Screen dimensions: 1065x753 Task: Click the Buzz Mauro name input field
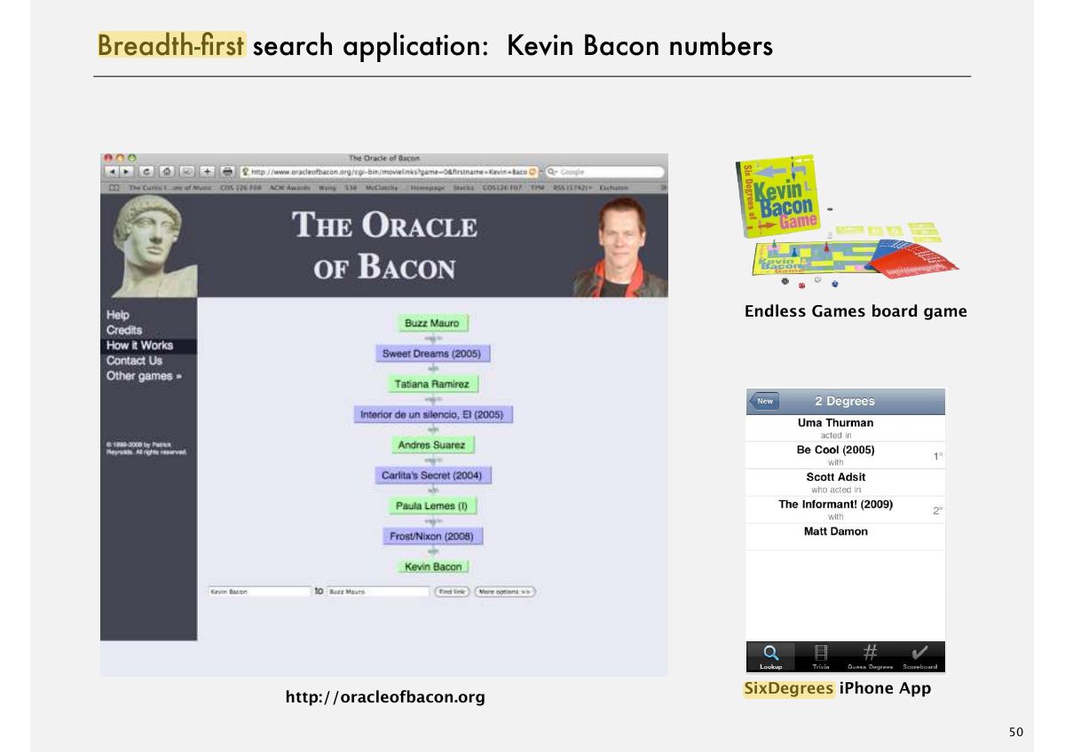pyautogui.click(x=378, y=592)
